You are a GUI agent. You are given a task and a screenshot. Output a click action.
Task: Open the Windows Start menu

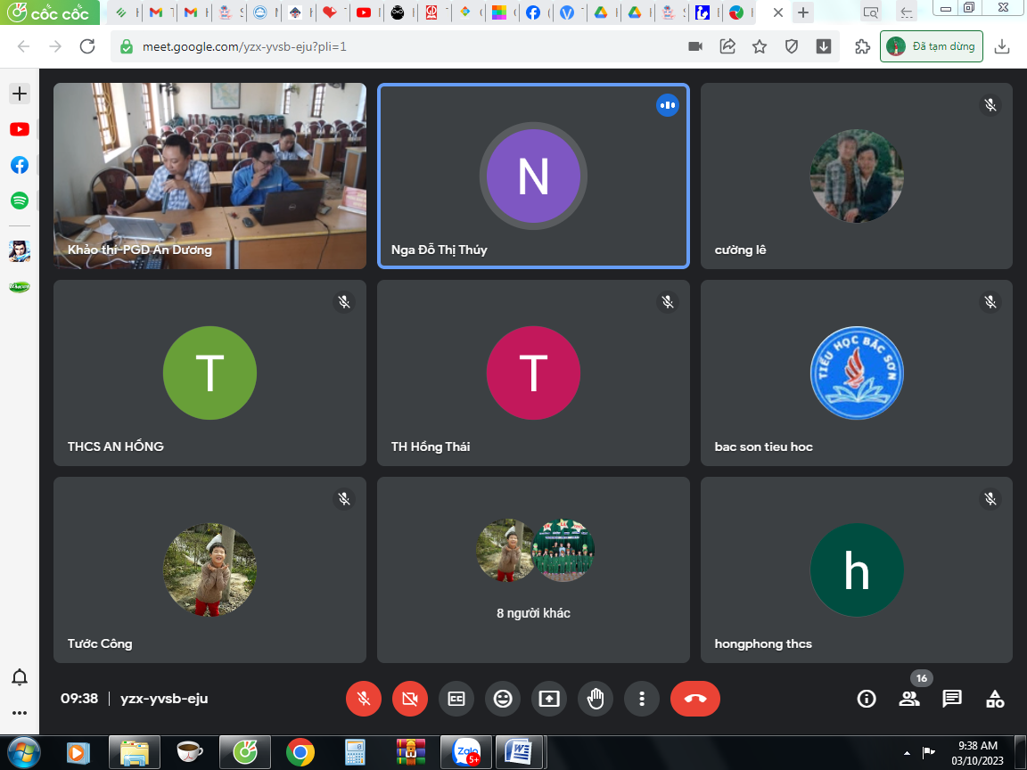(x=23, y=752)
